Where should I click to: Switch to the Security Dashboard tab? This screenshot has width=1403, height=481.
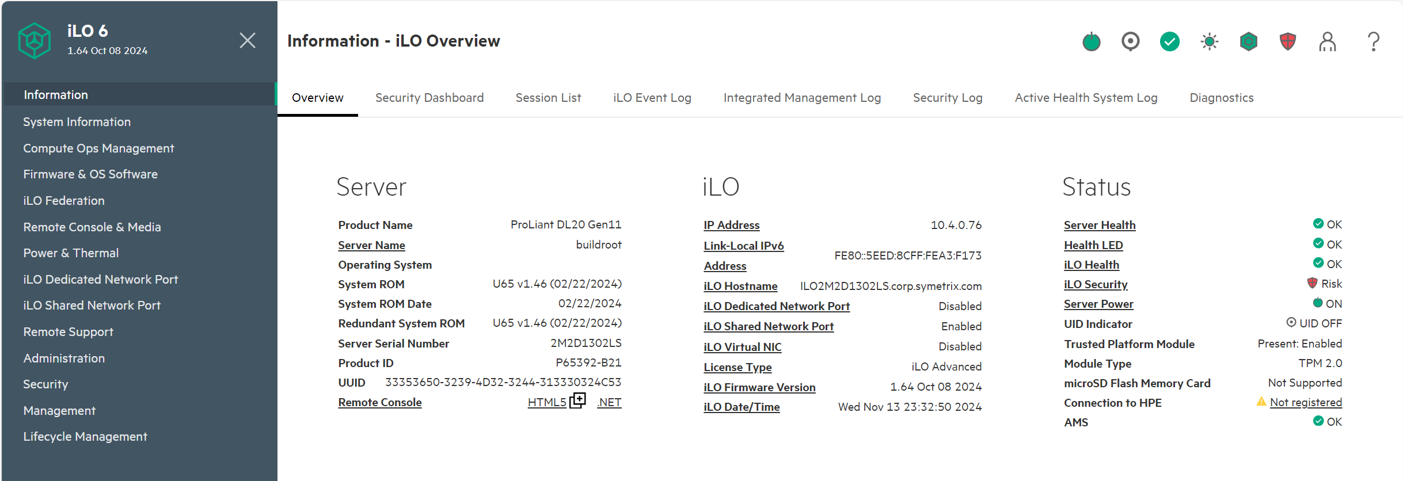coord(429,98)
